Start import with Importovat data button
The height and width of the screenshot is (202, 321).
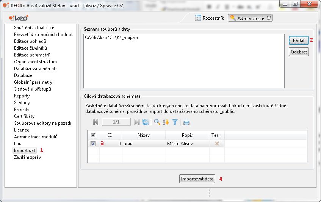click(x=197, y=179)
